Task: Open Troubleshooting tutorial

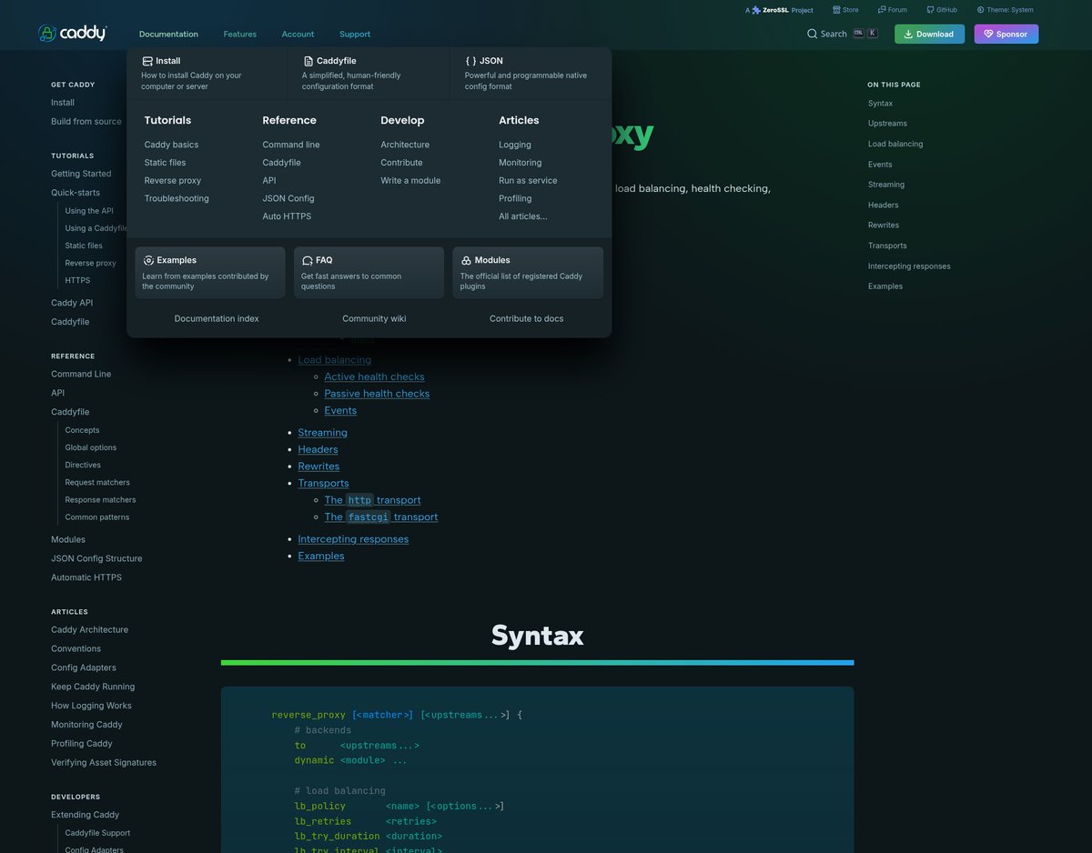Action: click(x=177, y=198)
